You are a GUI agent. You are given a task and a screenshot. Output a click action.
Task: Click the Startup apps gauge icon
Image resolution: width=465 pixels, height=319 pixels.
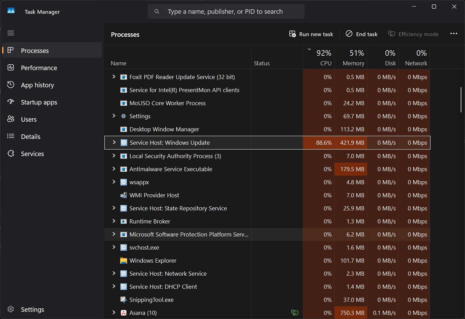pos(11,102)
